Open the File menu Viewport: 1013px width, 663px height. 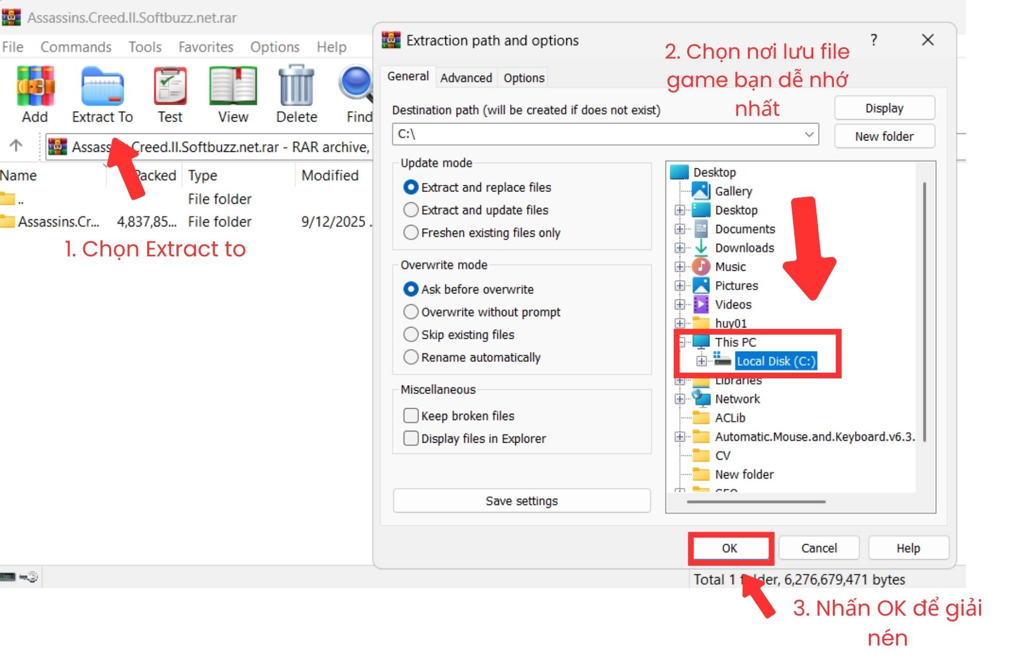pyautogui.click(x=12, y=47)
